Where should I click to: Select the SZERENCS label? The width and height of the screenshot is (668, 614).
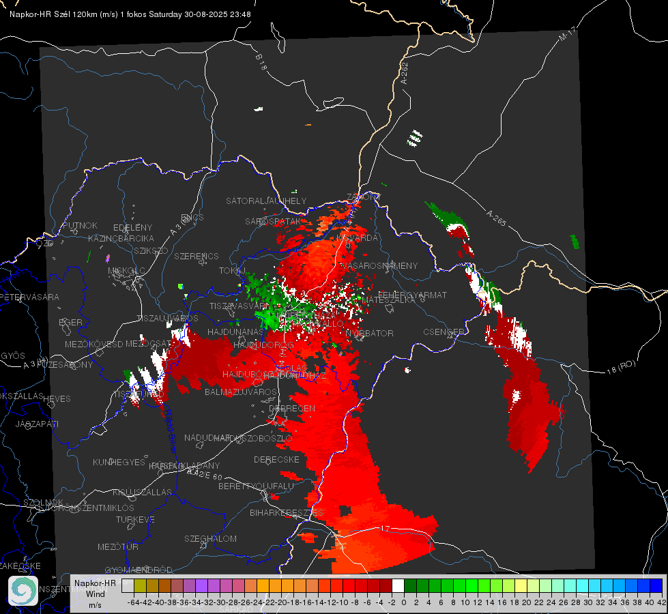[197, 256]
